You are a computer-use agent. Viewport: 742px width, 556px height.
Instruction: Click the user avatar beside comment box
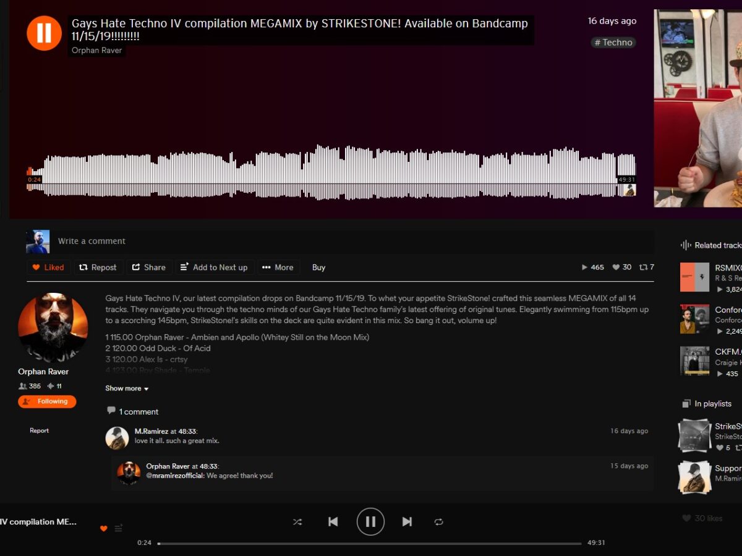[x=38, y=242]
